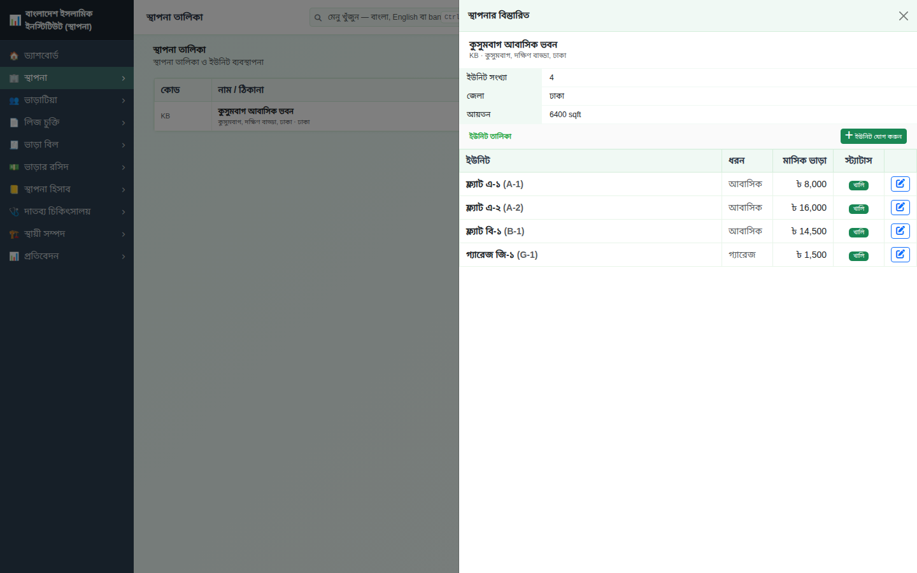Click the ইউনিট তালিকা section heading
The width and height of the screenshot is (917, 573).
click(490, 136)
